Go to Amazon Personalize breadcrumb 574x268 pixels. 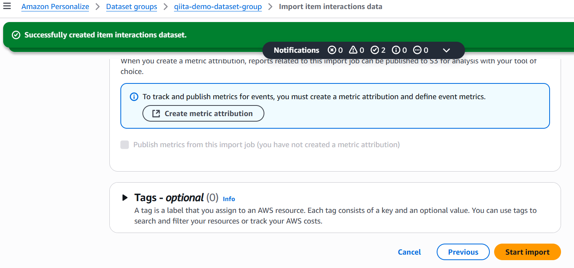click(x=55, y=7)
